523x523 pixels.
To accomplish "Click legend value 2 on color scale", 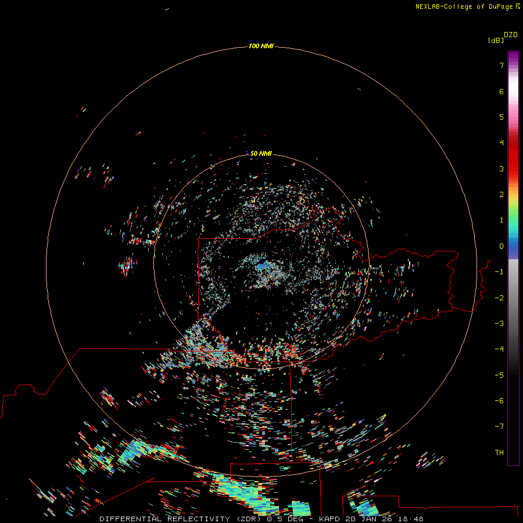I will pyautogui.click(x=501, y=195).
